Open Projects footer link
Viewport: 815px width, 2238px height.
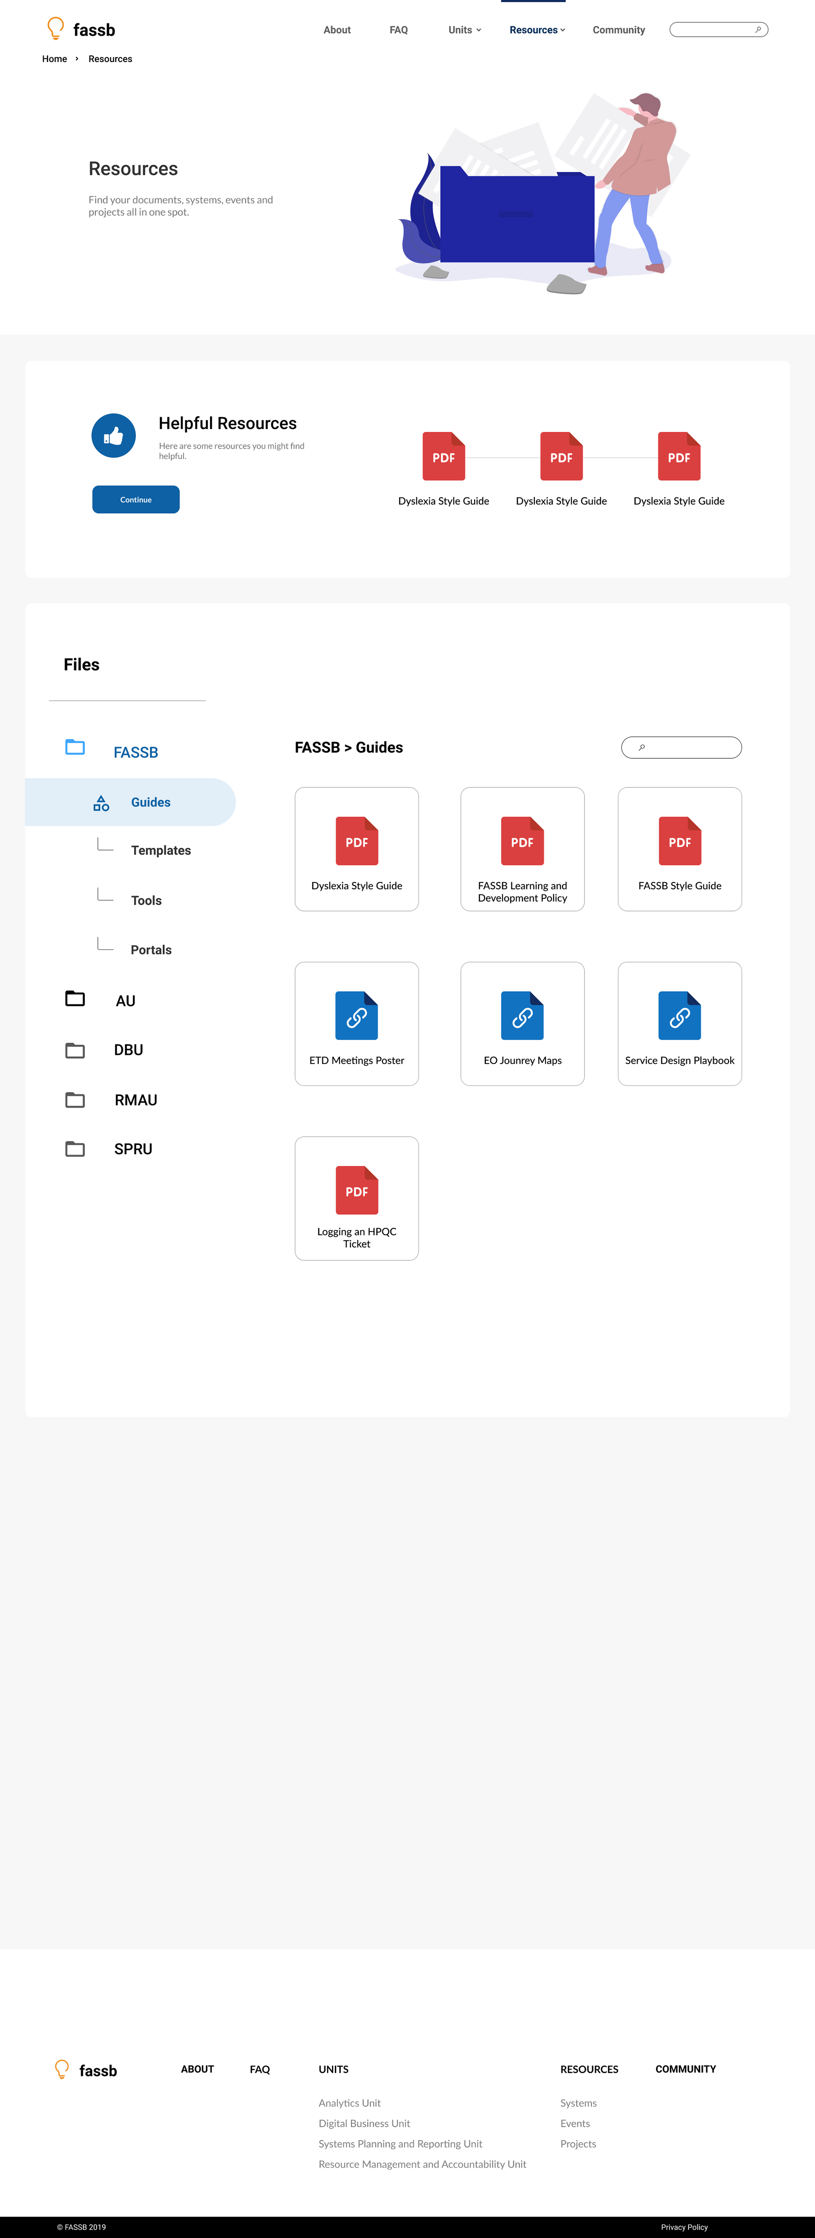point(579,2144)
